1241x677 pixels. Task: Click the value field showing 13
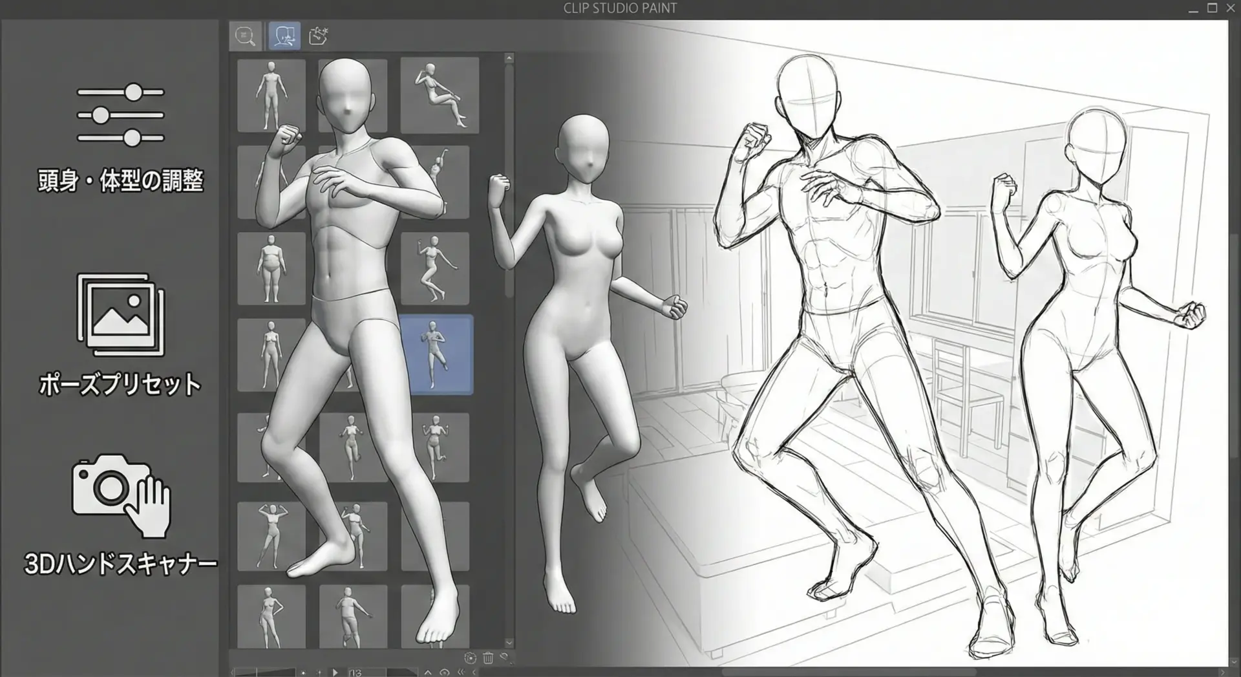(366, 672)
